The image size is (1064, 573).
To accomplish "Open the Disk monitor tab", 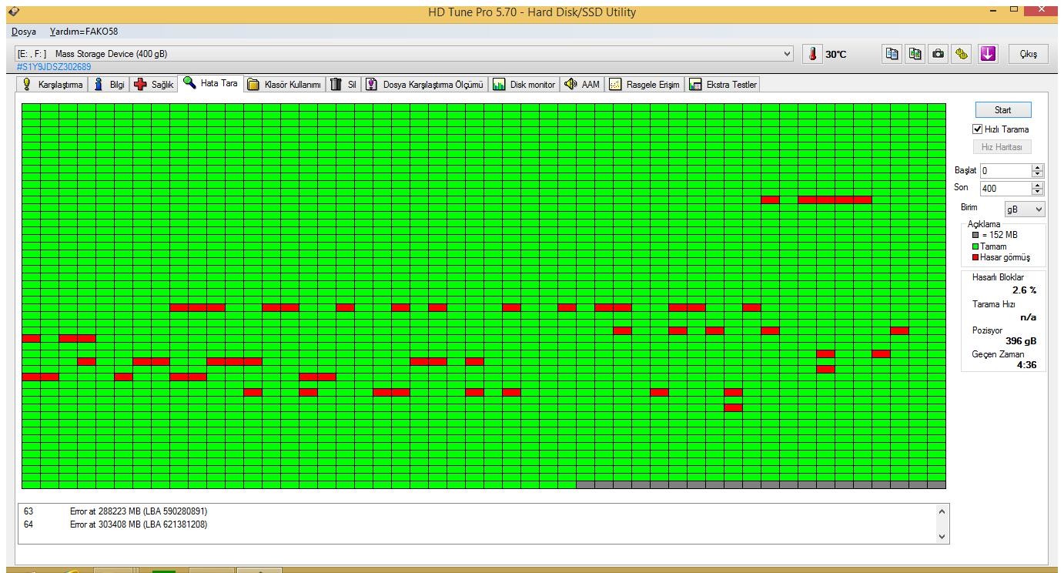I will coord(524,85).
